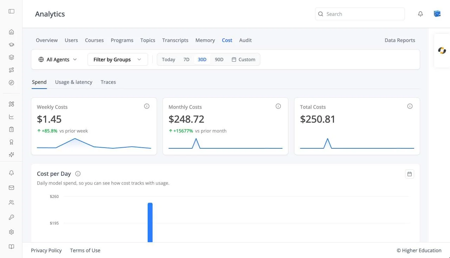Viewport: 450px width, 258px height.
Task: Go to the Courses tab
Action: click(x=94, y=40)
